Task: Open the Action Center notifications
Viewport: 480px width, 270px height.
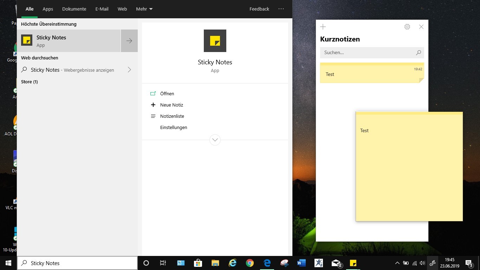Action: click(469, 263)
